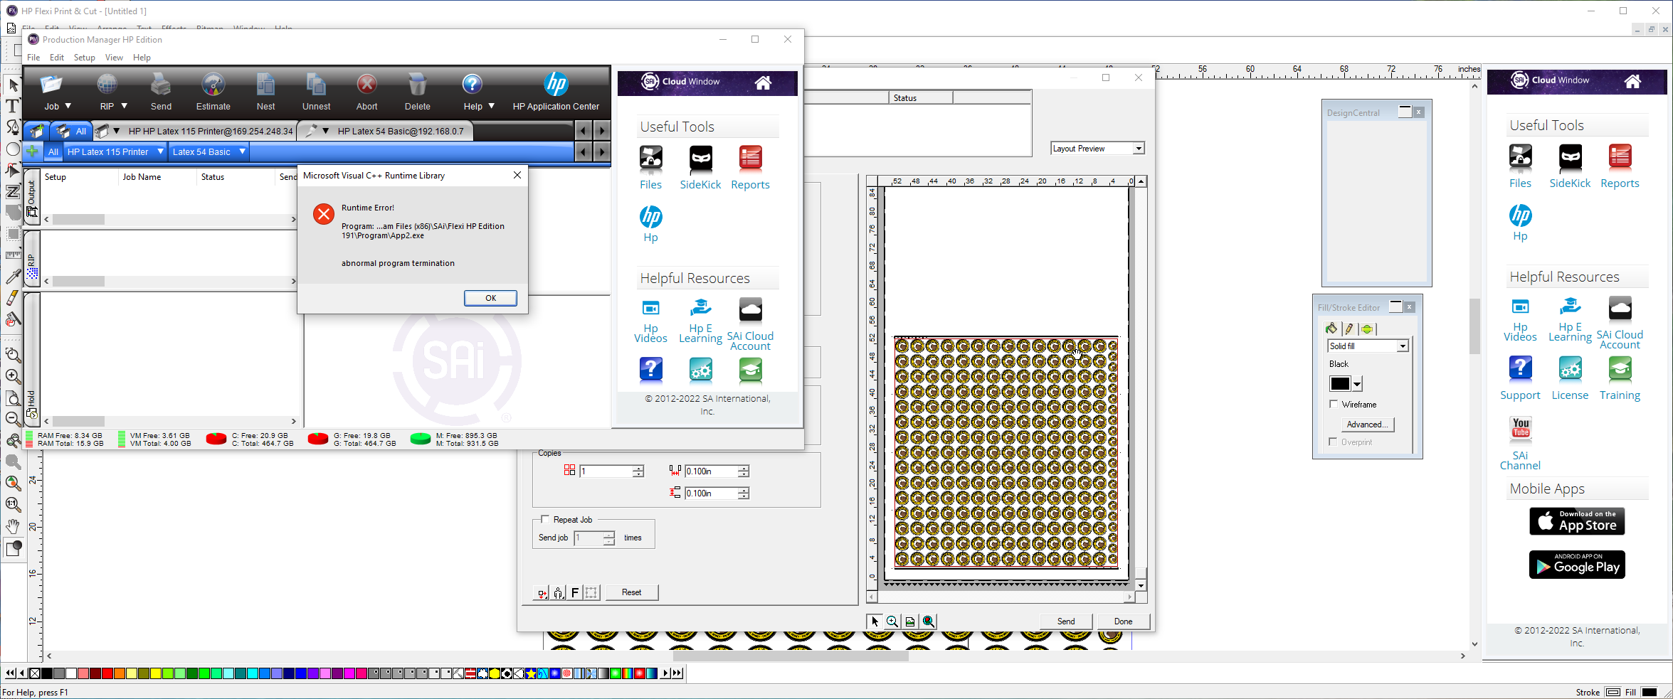
Task: Click the add new setup printer icon tab
Action: 37,131
